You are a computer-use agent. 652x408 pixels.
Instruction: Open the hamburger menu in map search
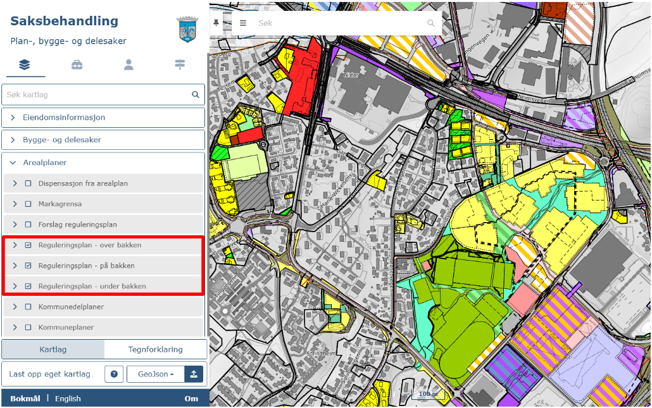(x=243, y=23)
